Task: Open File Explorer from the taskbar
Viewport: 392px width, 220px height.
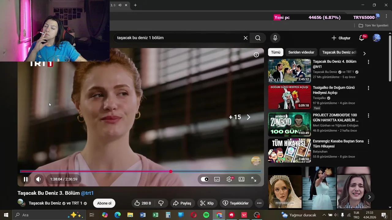Action: [x=130, y=215]
